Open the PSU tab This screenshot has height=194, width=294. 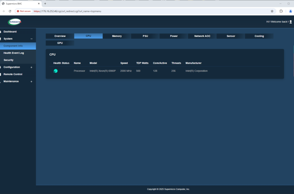pyautogui.click(x=145, y=36)
